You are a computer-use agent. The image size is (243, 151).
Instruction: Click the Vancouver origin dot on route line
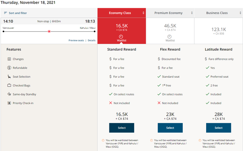click(x=3, y=31)
